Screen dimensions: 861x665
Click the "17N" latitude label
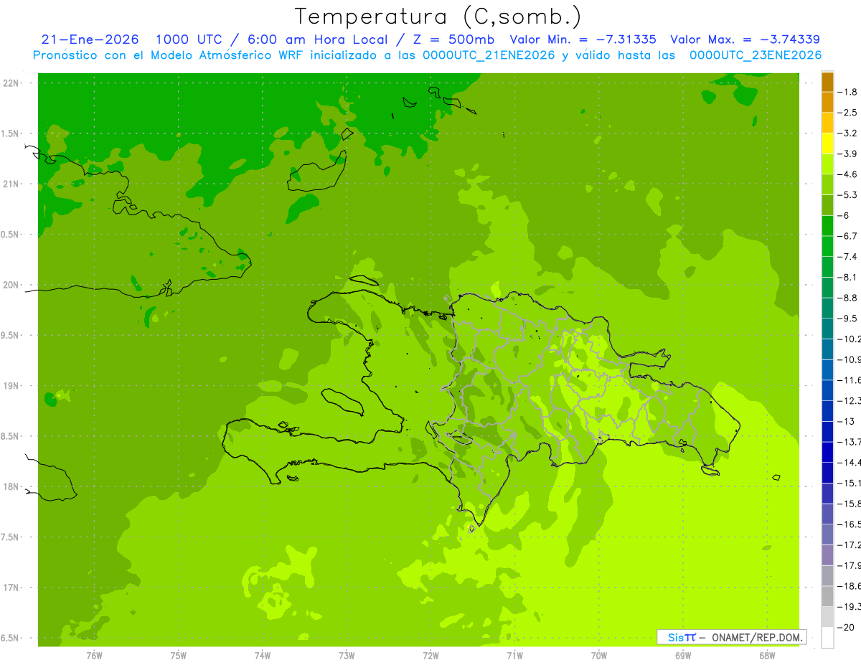(x=11, y=588)
